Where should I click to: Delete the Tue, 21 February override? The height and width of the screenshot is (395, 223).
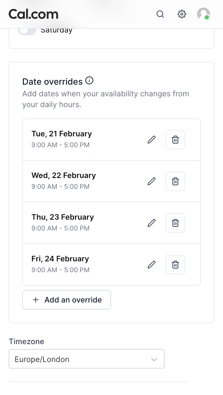pos(175,140)
